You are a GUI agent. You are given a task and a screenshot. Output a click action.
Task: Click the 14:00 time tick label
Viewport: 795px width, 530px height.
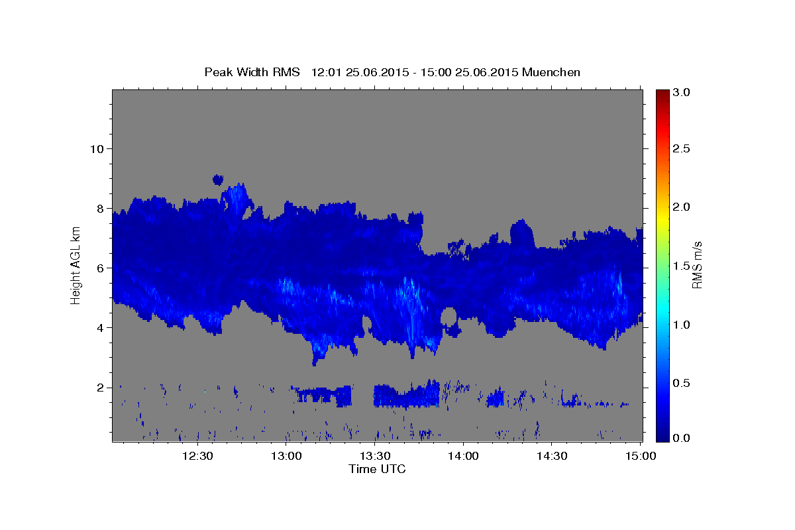[x=463, y=456]
